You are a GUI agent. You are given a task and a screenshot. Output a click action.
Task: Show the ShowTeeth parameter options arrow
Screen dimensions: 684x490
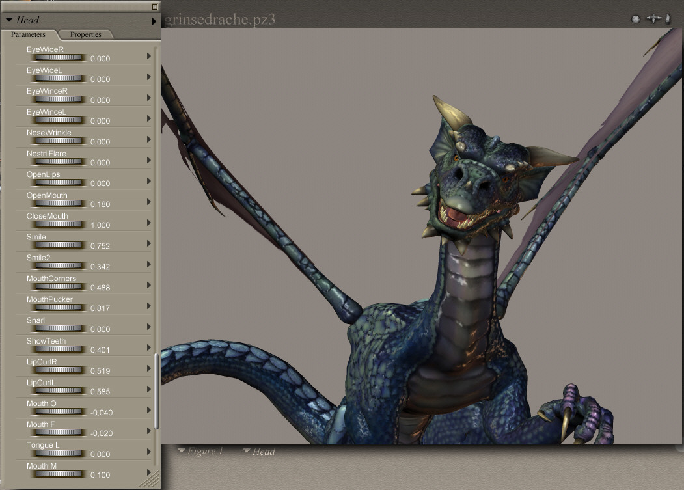[149, 347]
